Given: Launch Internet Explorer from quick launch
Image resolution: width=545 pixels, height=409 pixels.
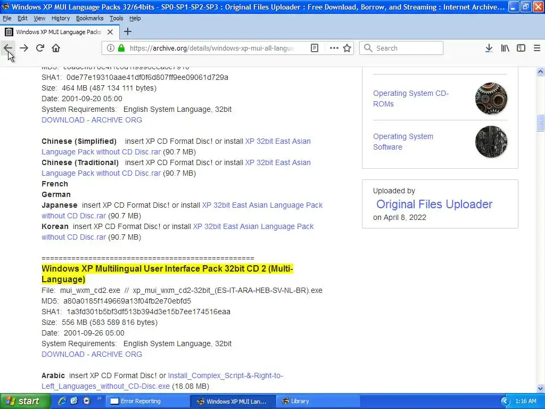Looking at the screenshot, I should (x=62, y=401).
